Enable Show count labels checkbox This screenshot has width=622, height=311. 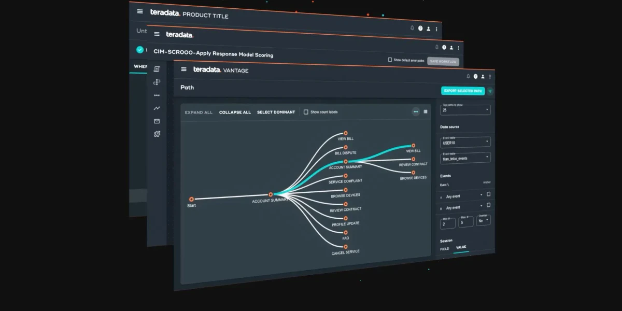[306, 112]
